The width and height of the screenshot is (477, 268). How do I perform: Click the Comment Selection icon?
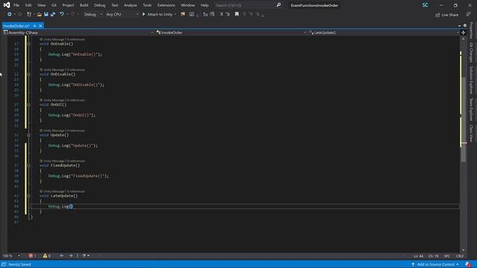pos(206,14)
